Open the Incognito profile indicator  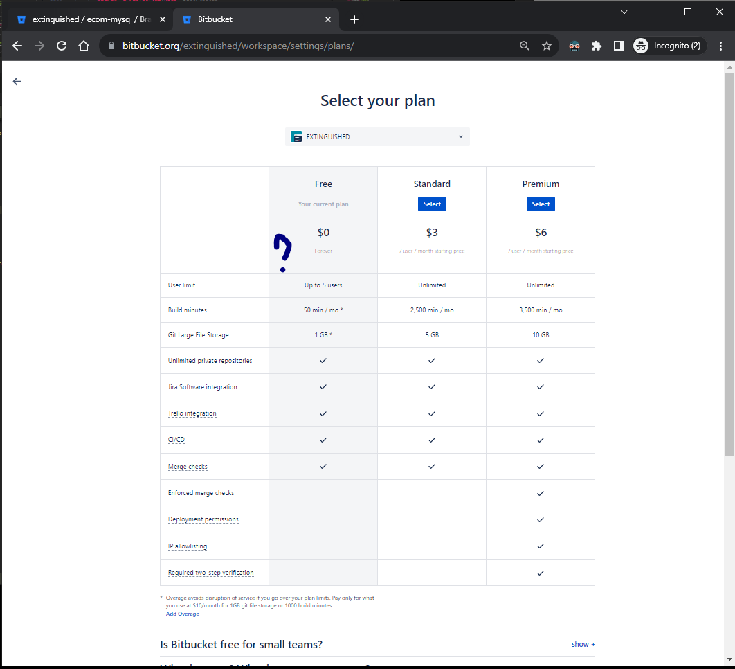(669, 46)
